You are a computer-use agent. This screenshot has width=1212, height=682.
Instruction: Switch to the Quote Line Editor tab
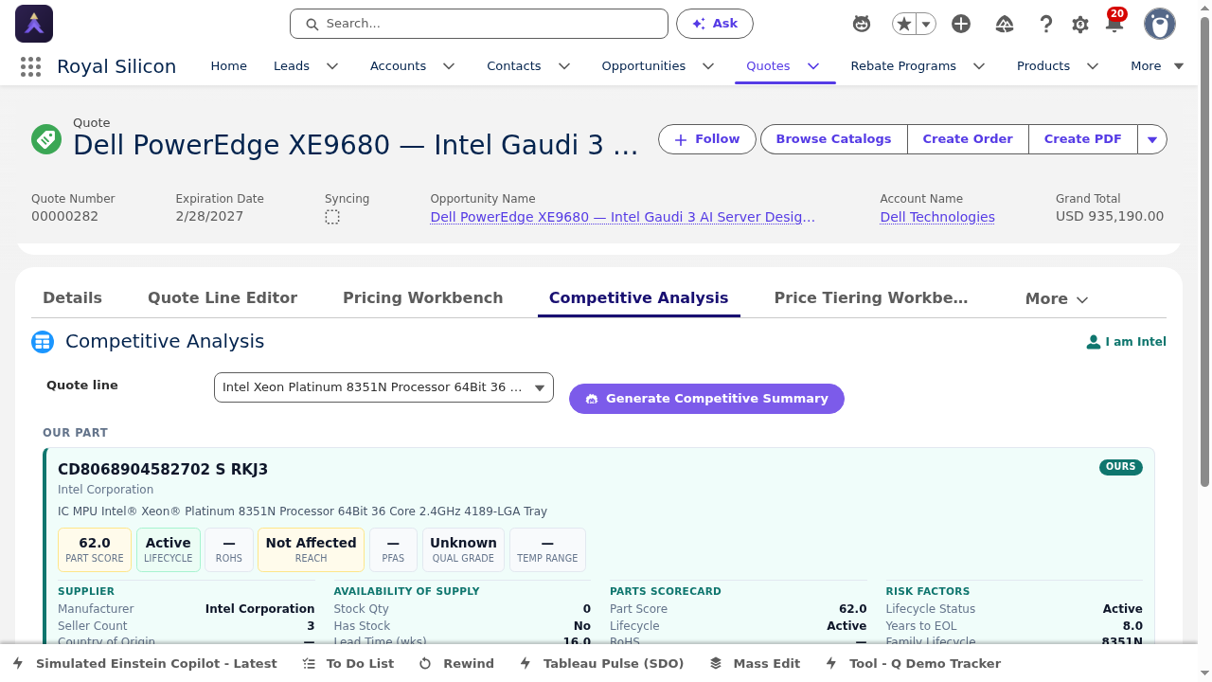pos(223,298)
